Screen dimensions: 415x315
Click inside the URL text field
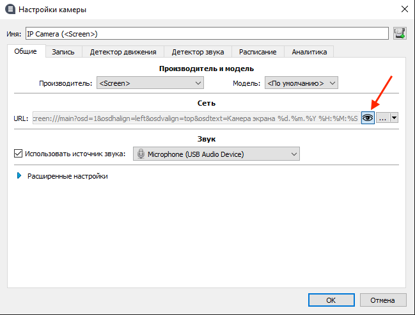pyautogui.click(x=195, y=118)
